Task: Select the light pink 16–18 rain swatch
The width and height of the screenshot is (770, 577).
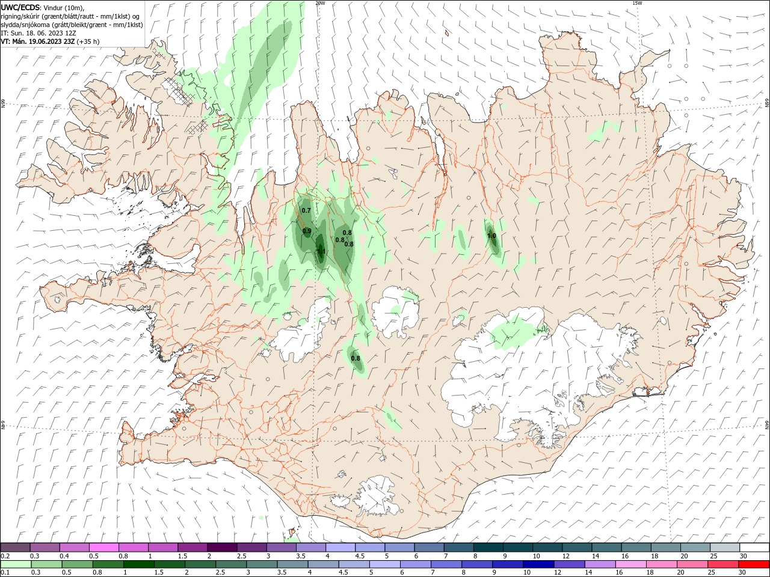Action: pyautogui.click(x=630, y=564)
